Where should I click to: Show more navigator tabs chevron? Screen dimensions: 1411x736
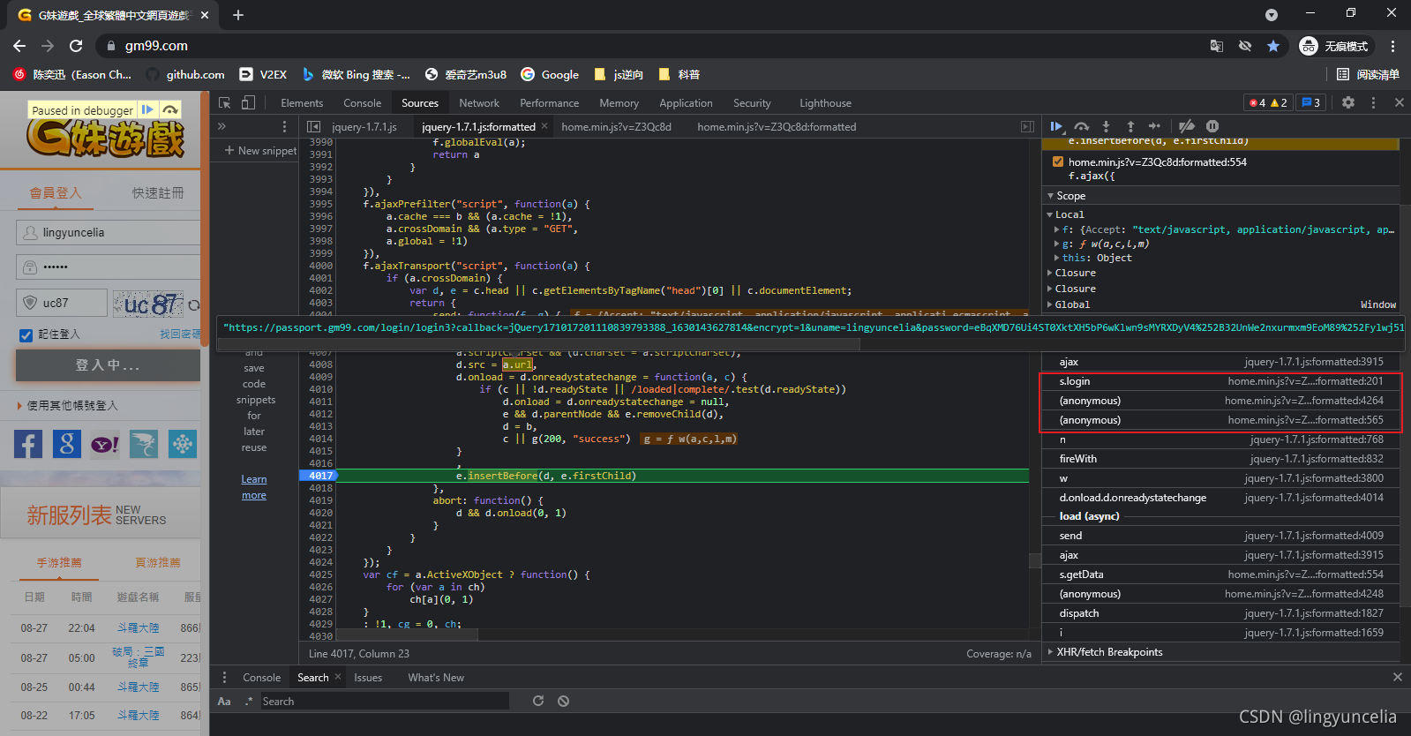tap(221, 126)
